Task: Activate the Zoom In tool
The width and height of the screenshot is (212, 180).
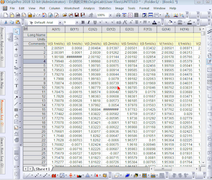Action: point(17,37)
